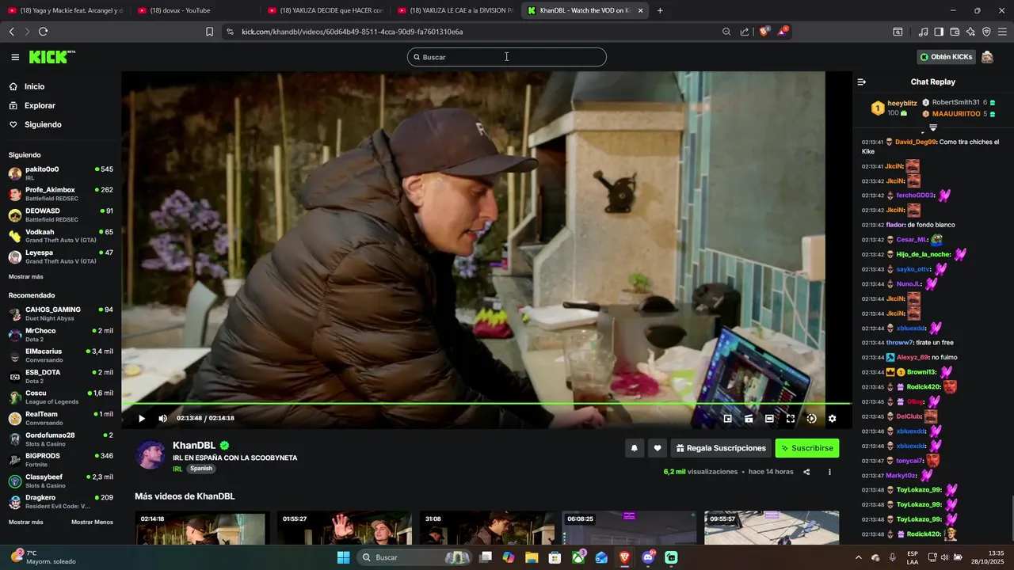Follow KhanDBL with heart button
Viewport: 1014px width, 570px height.
click(x=657, y=448)
